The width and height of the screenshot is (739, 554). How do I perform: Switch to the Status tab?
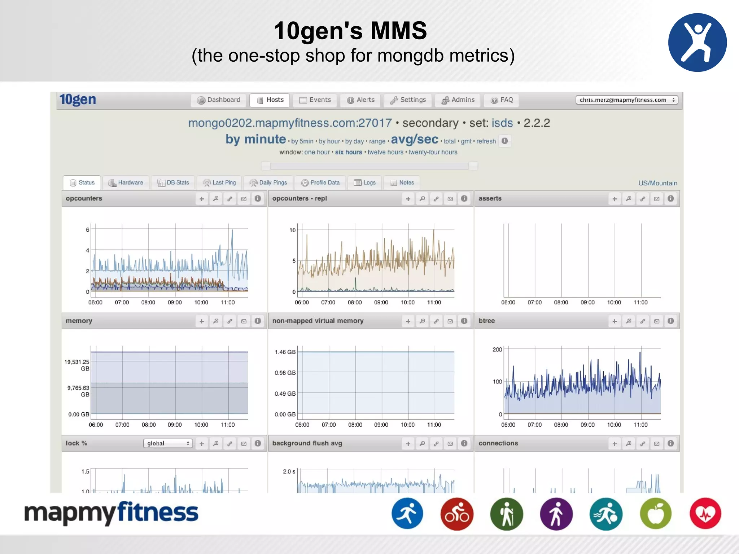tap(82, 183)
